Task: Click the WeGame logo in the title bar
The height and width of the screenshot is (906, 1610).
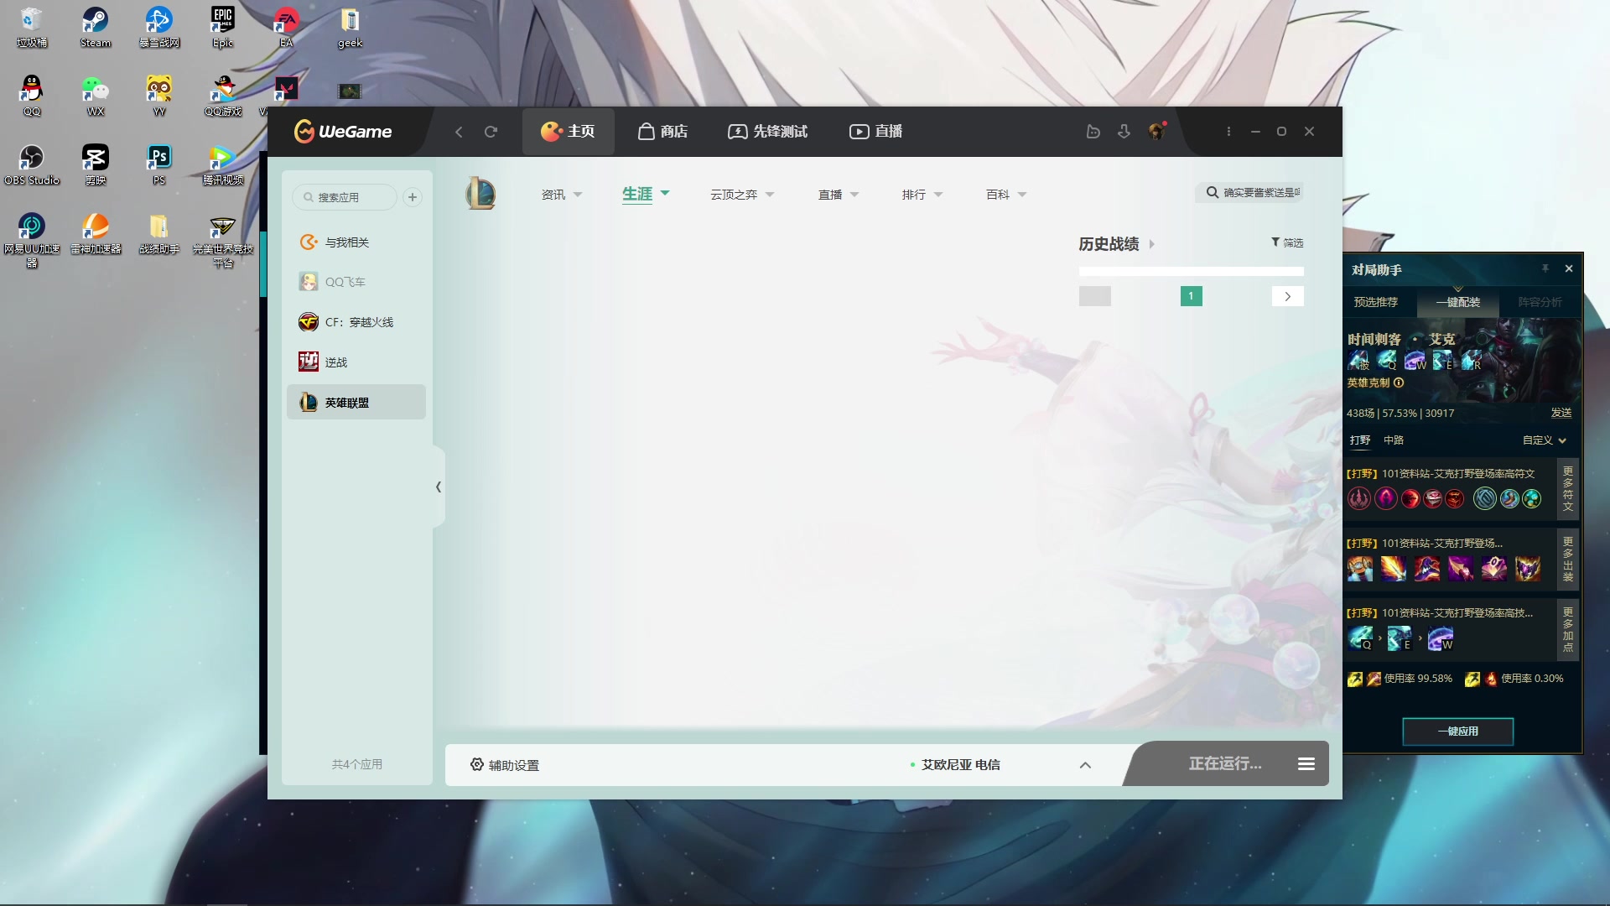Action: click(343, 132)
